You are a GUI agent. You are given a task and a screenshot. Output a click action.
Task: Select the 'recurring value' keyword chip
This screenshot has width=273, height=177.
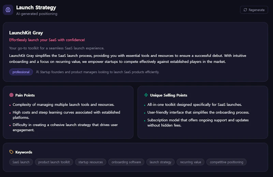[x=190, y=162]
